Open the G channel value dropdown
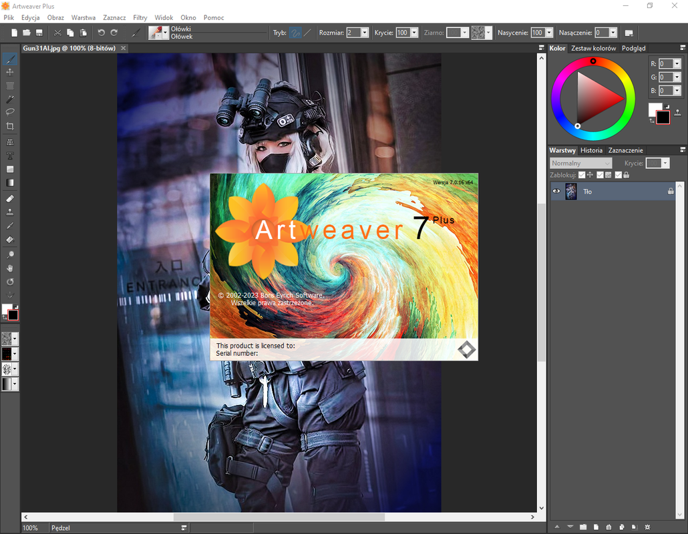688x534 pixels. point(677,77)
